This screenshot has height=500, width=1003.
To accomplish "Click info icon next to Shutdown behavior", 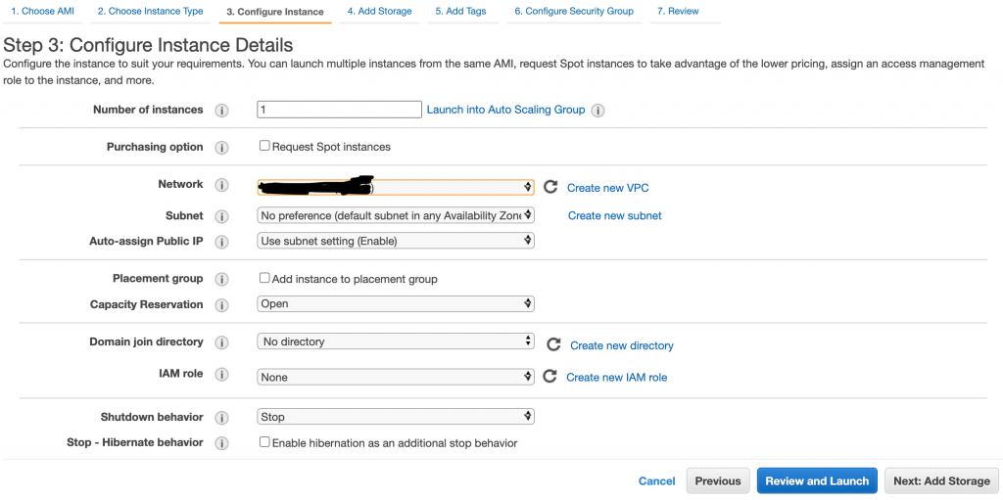I will click(221, 418).
